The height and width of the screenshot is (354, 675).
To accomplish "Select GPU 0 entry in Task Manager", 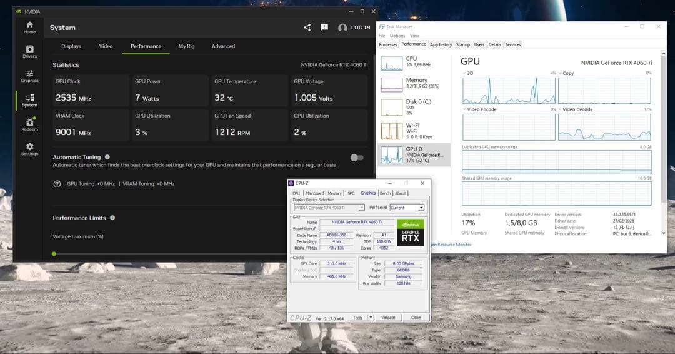I will click(414, 154).
